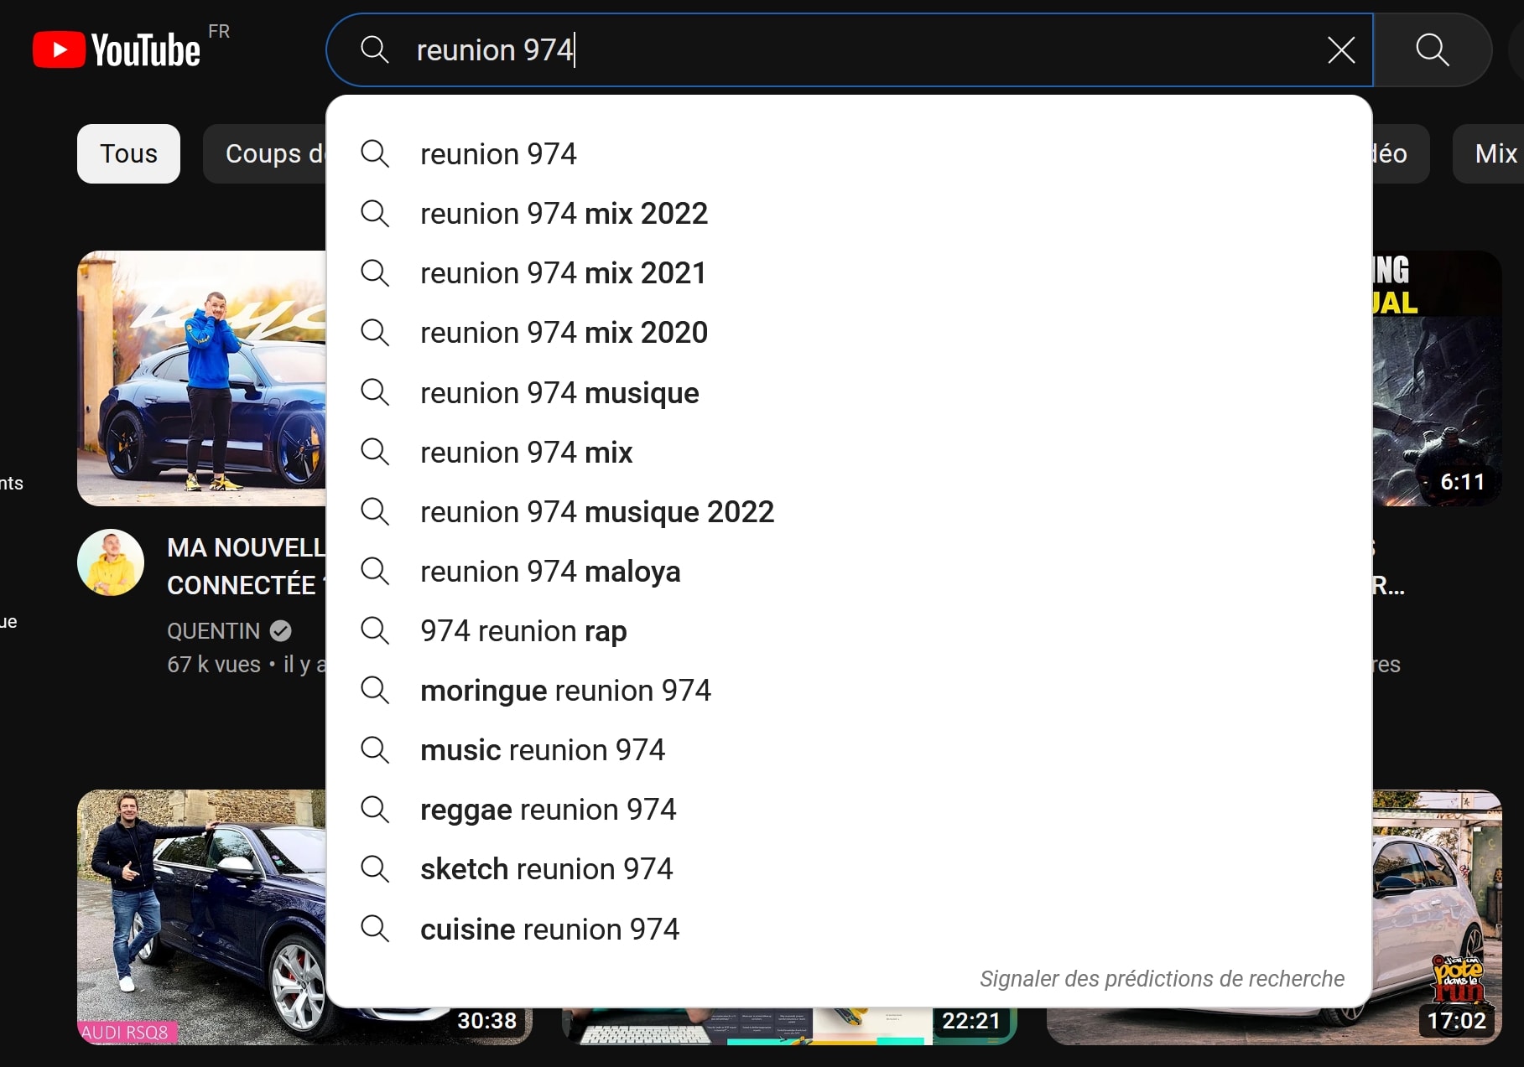1524x1067 pixels.
Task: Choose suggestion 'reunion 974 musique 2022'
Action: pyautogui.click(x=596, y=512)
